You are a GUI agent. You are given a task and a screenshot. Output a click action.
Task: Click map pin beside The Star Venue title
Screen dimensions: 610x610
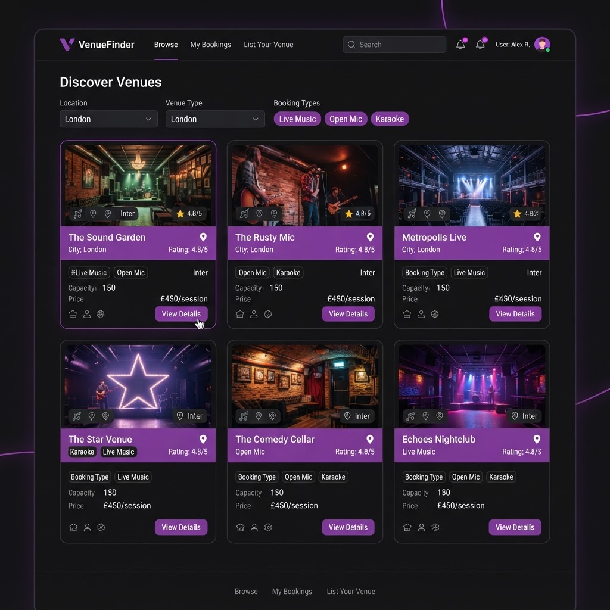203,439
